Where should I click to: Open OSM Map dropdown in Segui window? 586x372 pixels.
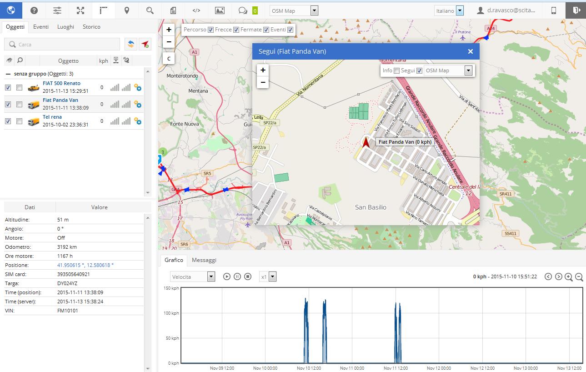coord(448,70)
